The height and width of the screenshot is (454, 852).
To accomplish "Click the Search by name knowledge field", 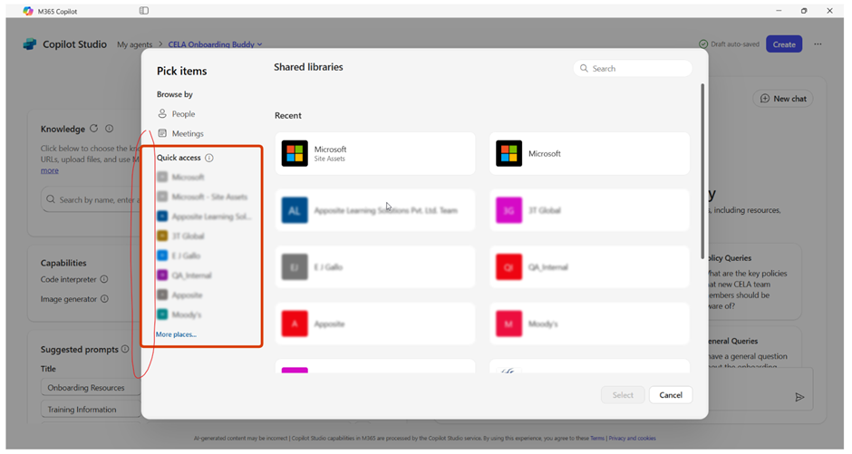I will [x=92, y=199].
